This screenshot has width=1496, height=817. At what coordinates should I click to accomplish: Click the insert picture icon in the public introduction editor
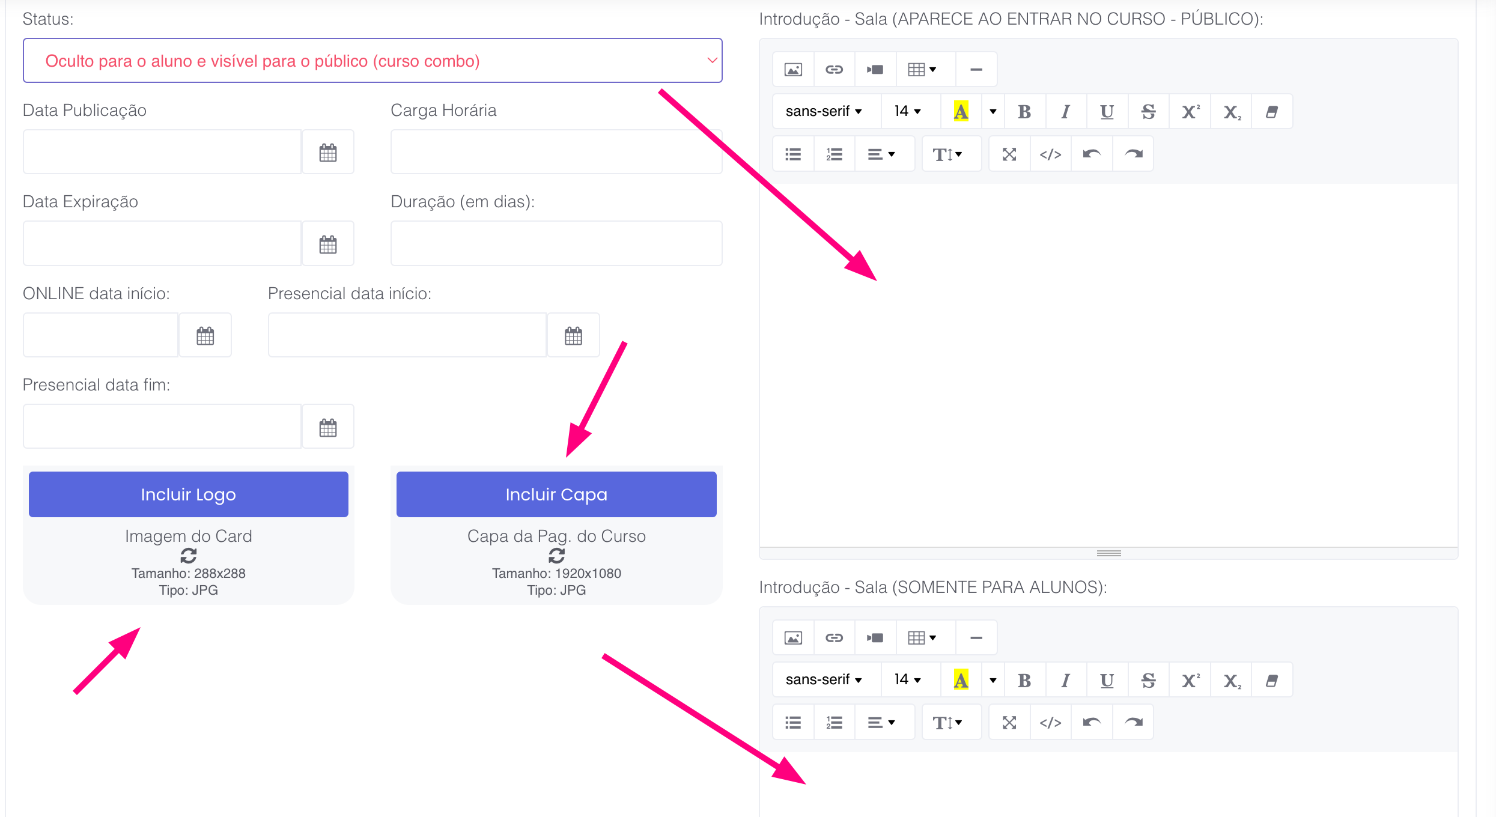pos(793,70)
